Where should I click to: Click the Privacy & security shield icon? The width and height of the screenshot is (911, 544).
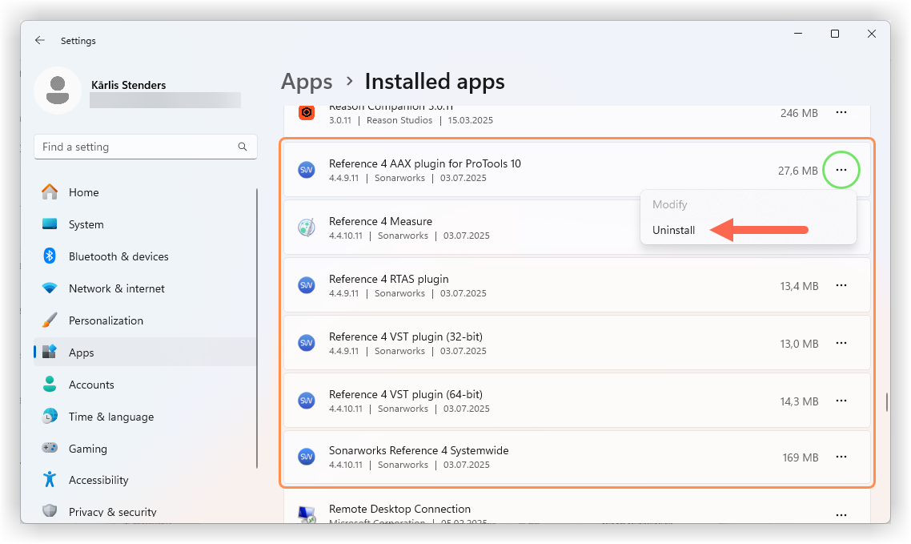point(50,511)
